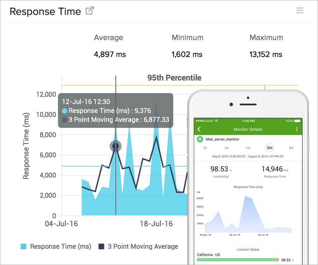
Task: Select the highlighted moving average data point
Action: 116,146
